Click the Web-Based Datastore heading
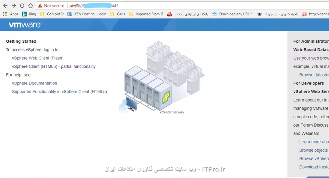The height and width of the screenshot is (178, 329). 311,50
